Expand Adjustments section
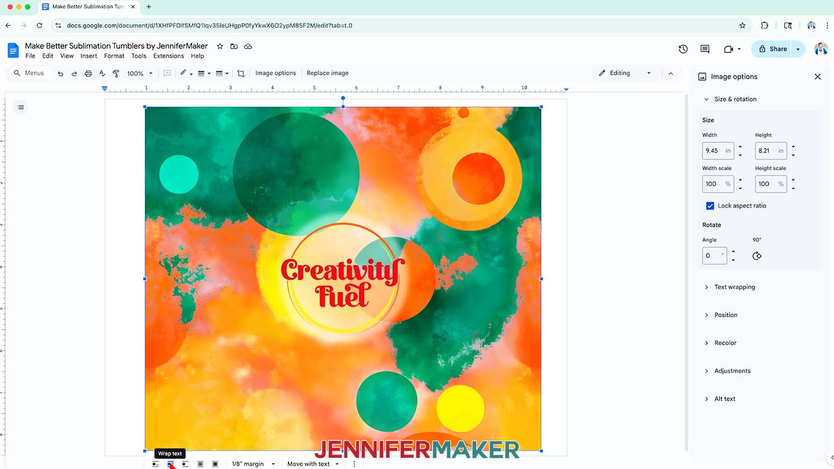 tap(706, 371)
